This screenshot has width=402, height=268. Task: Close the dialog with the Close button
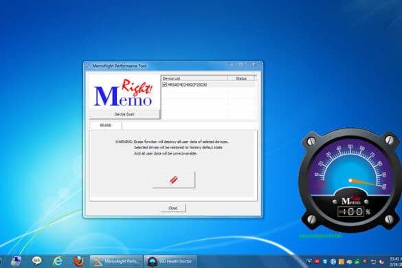point(173,208)
